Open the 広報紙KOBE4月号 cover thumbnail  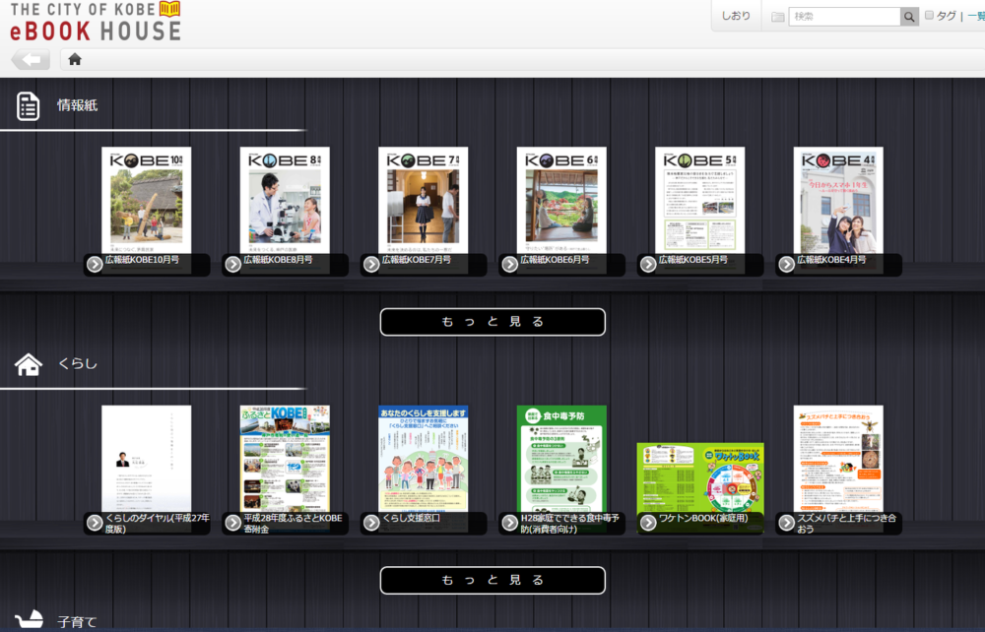838,200
